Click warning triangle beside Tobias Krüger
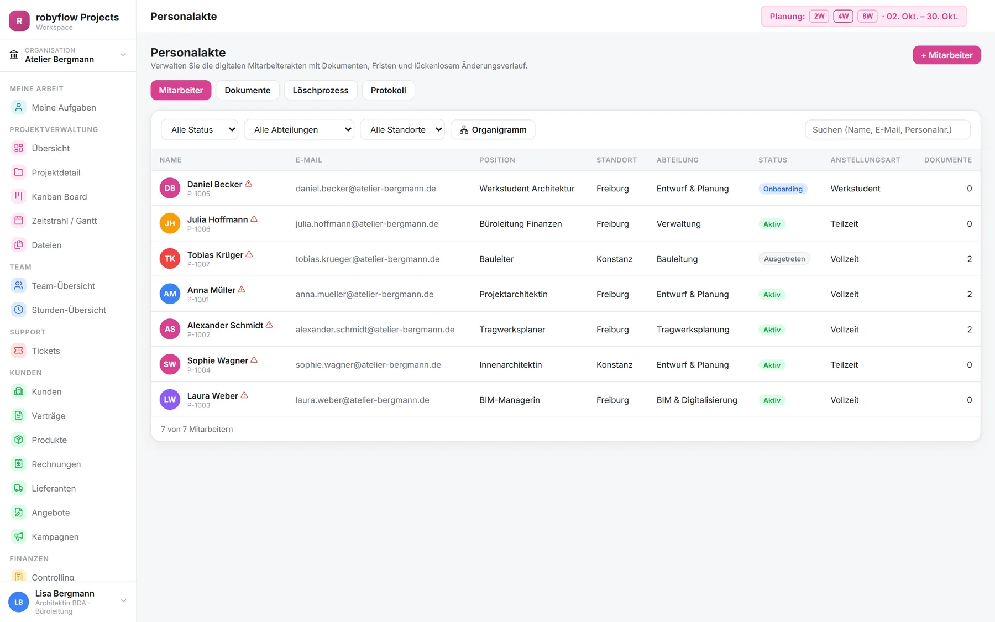The height and width of the screenshot is (622, 995). point(249,254)
